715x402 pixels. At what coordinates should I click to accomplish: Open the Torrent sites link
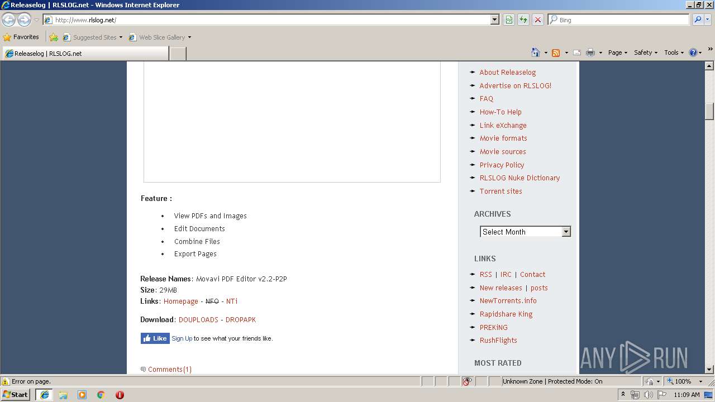tap(500, 191)
